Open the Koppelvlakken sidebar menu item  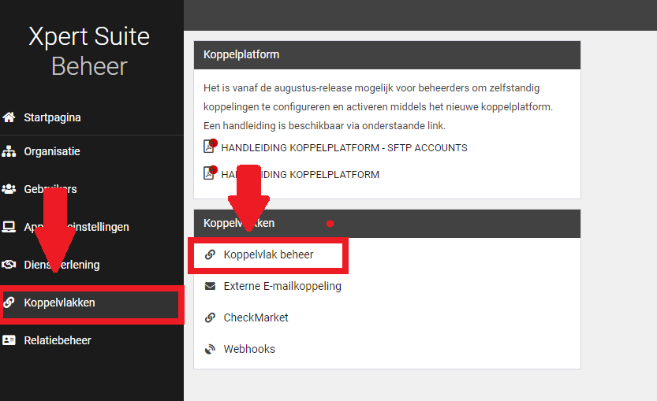(x=60, y=303)
